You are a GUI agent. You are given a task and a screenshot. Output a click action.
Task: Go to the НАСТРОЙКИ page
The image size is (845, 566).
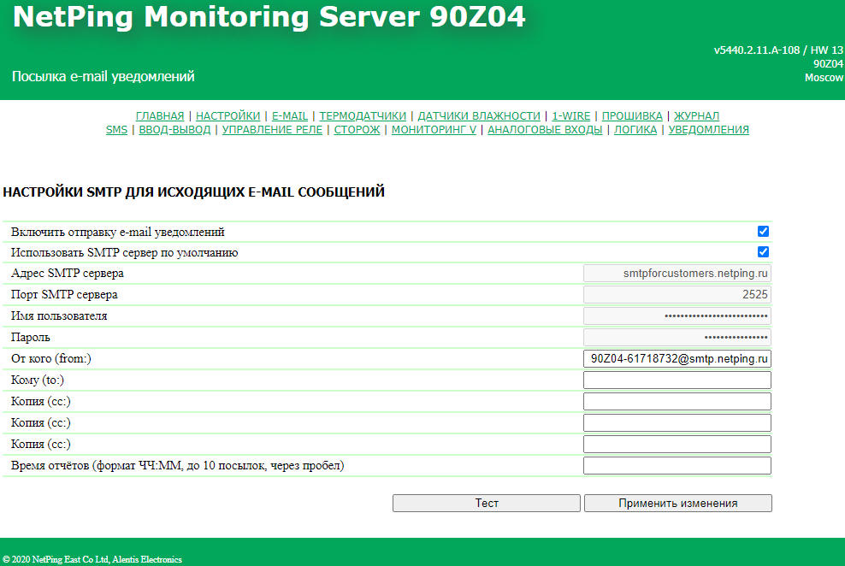coord(228,116)
